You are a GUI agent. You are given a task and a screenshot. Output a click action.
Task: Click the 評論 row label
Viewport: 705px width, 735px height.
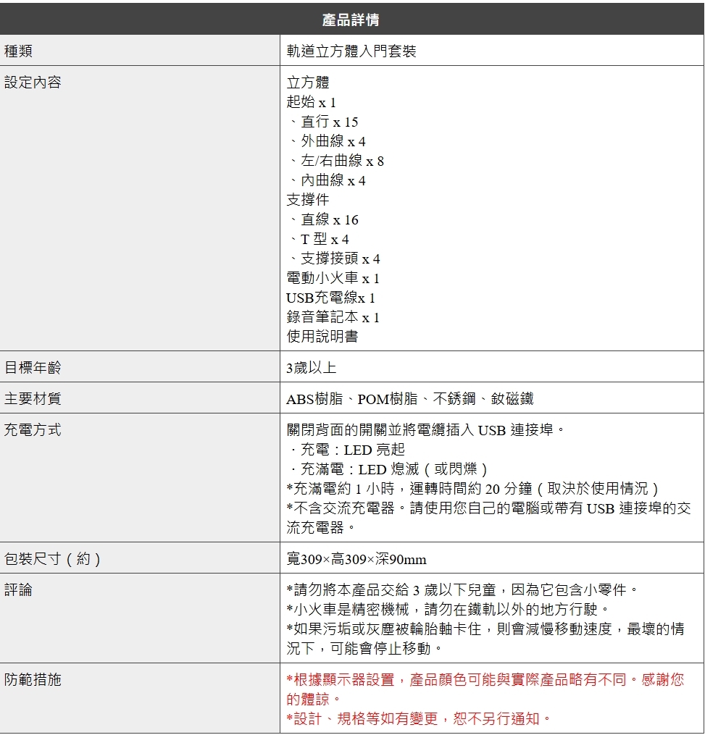[x=18, y=590]
